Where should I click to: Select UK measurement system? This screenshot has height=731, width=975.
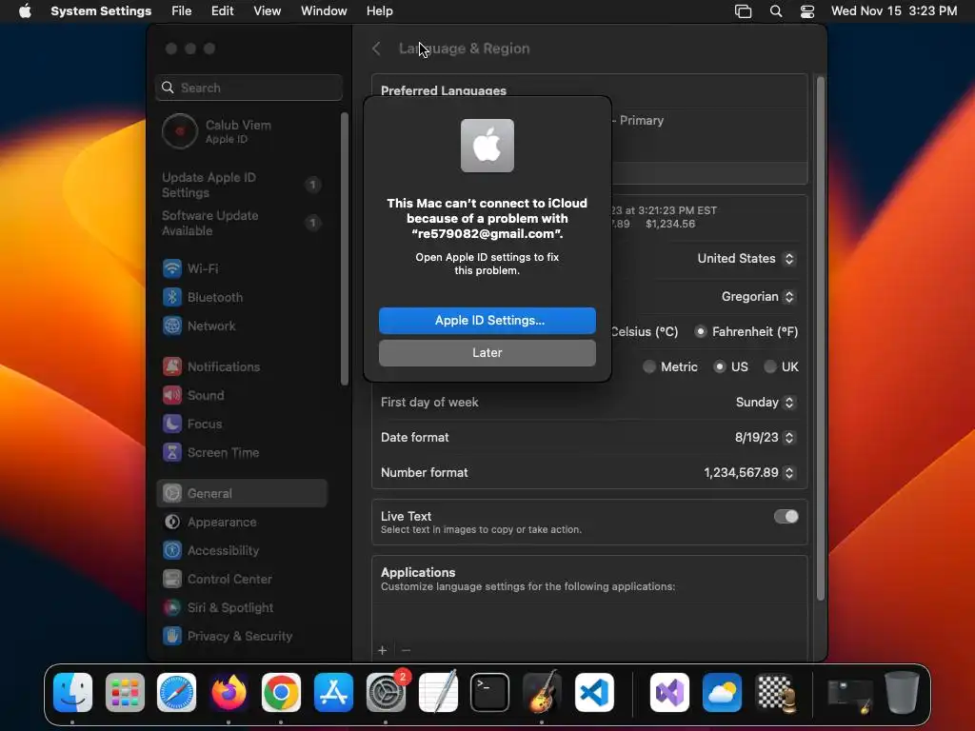(769, 366)
